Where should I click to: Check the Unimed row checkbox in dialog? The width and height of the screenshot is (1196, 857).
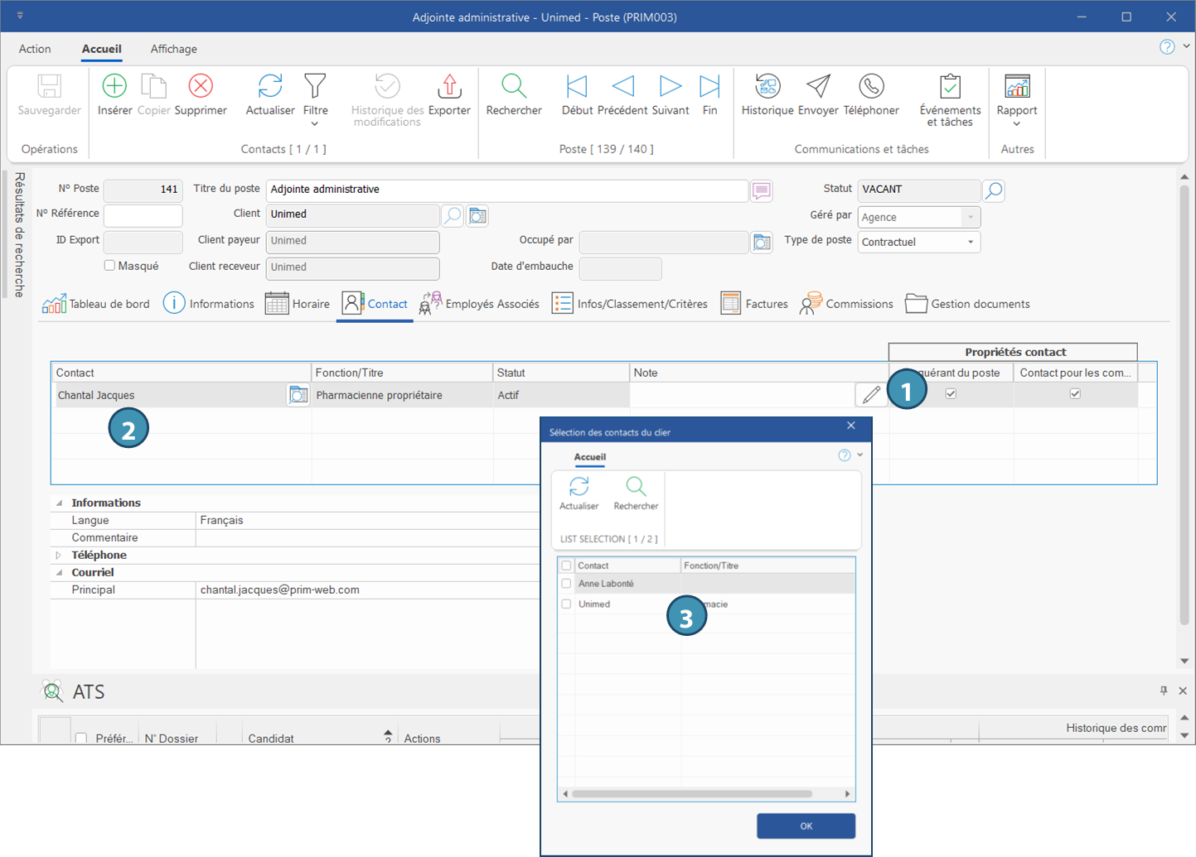click(x=567, y=604)
